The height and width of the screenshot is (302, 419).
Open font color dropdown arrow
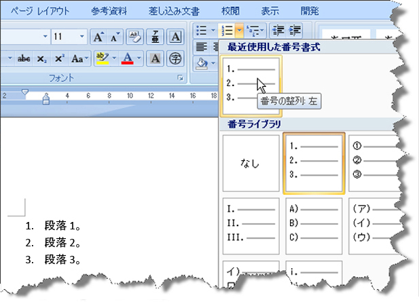coord(139,58)
